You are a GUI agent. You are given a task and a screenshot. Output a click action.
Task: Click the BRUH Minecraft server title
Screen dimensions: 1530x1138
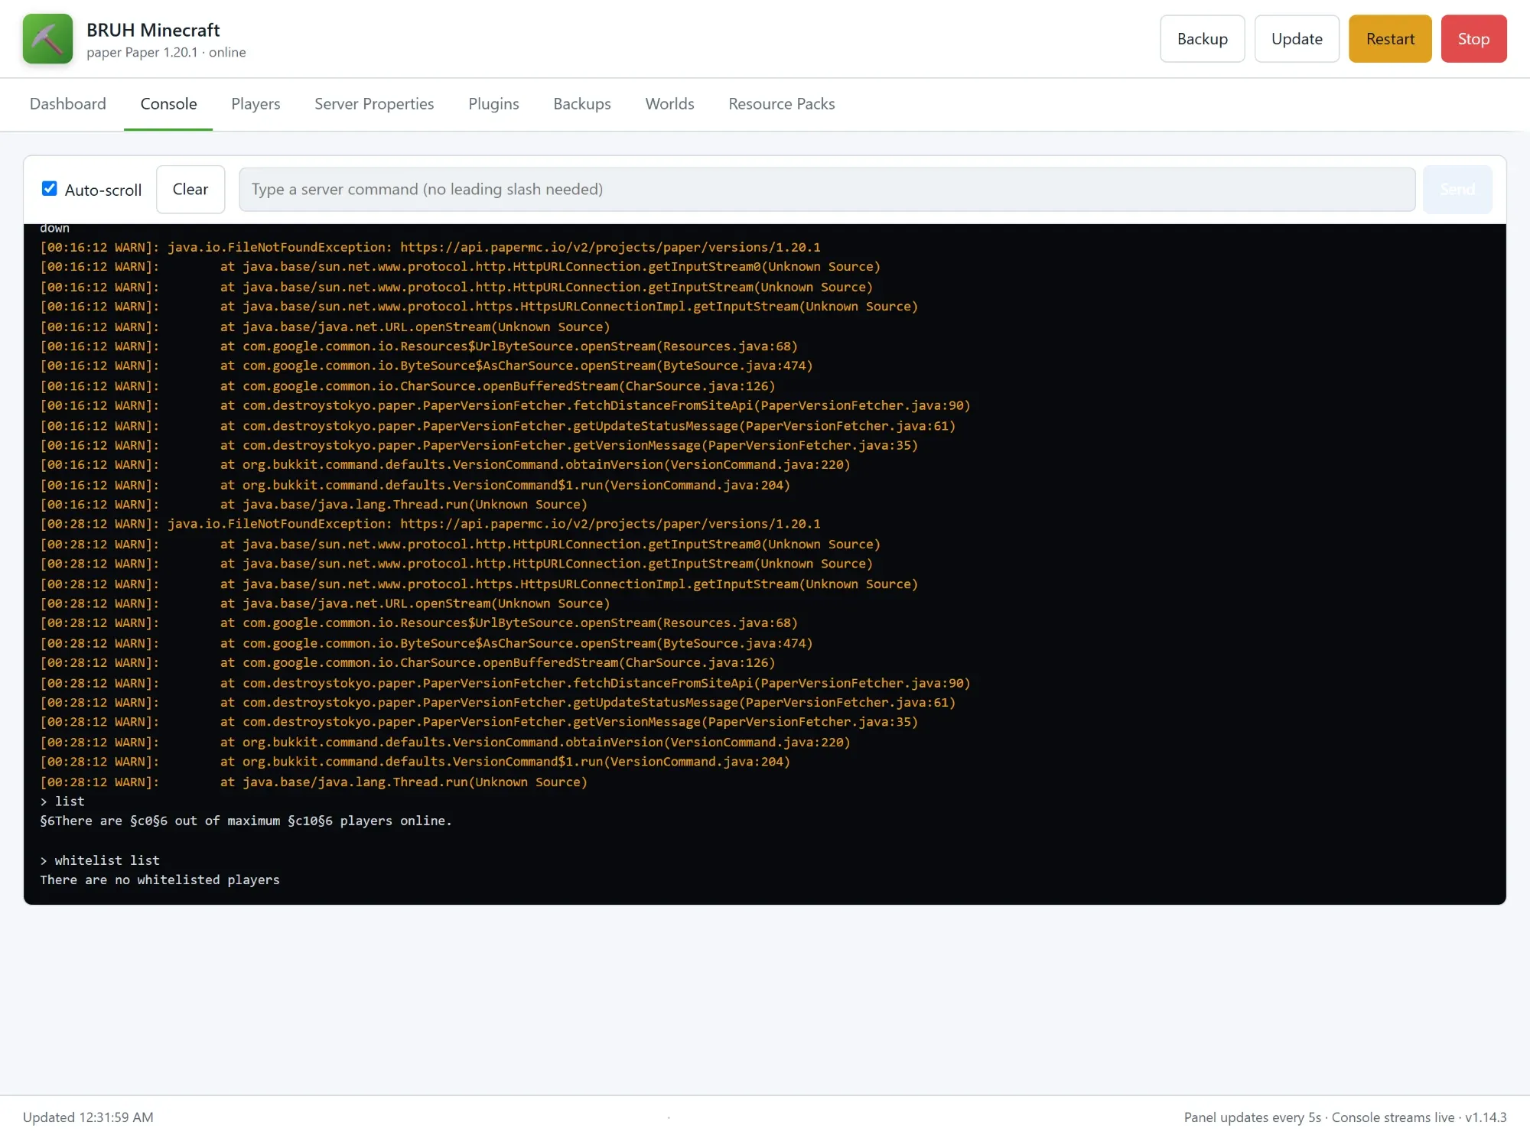pyautogui.click(x=153, y=30)
